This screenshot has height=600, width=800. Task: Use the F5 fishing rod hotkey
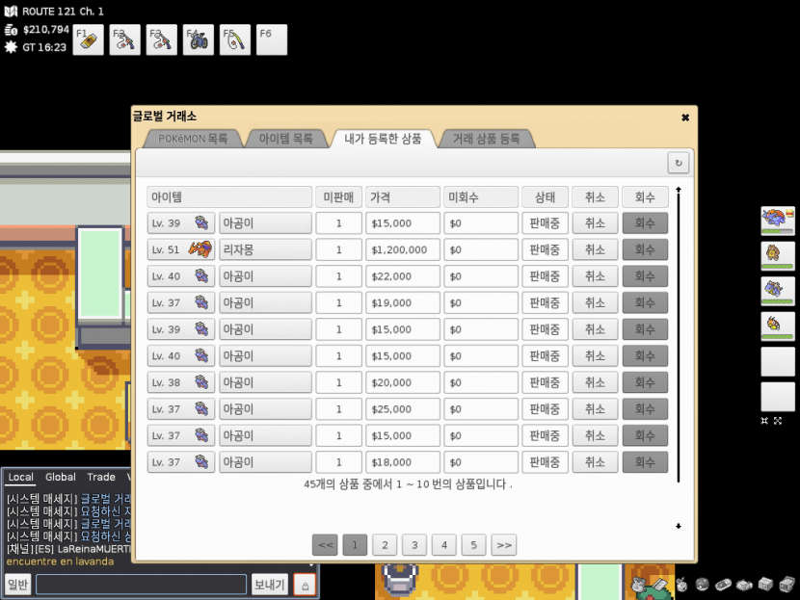tap(235, 40)
